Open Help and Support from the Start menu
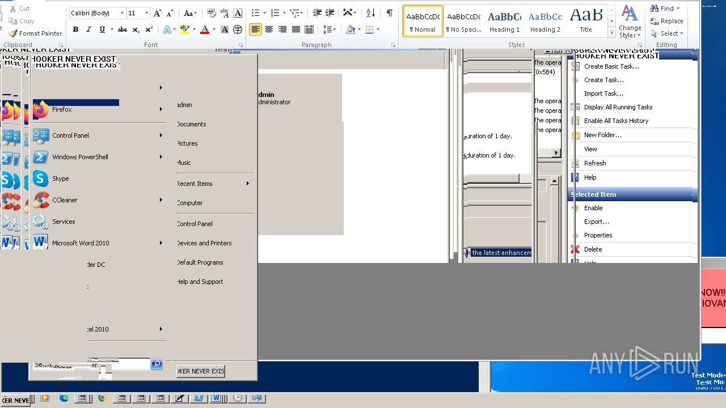 click(200, 282)
